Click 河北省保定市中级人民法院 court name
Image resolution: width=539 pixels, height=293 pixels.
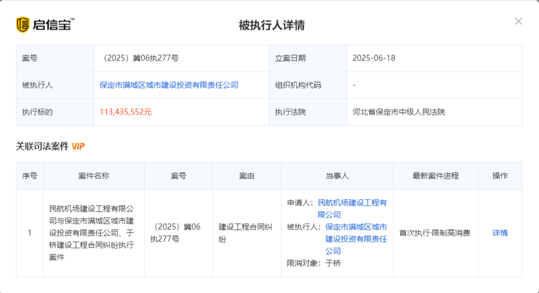coord(399,112)
